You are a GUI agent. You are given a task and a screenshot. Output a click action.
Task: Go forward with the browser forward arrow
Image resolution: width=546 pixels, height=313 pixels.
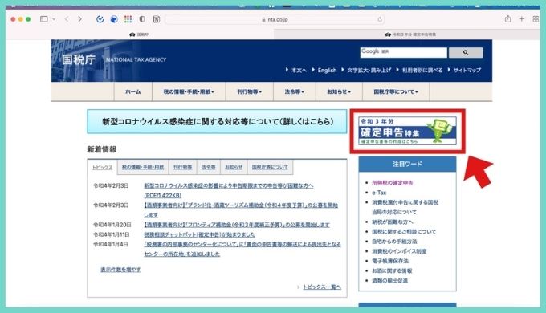coord(79,19)
